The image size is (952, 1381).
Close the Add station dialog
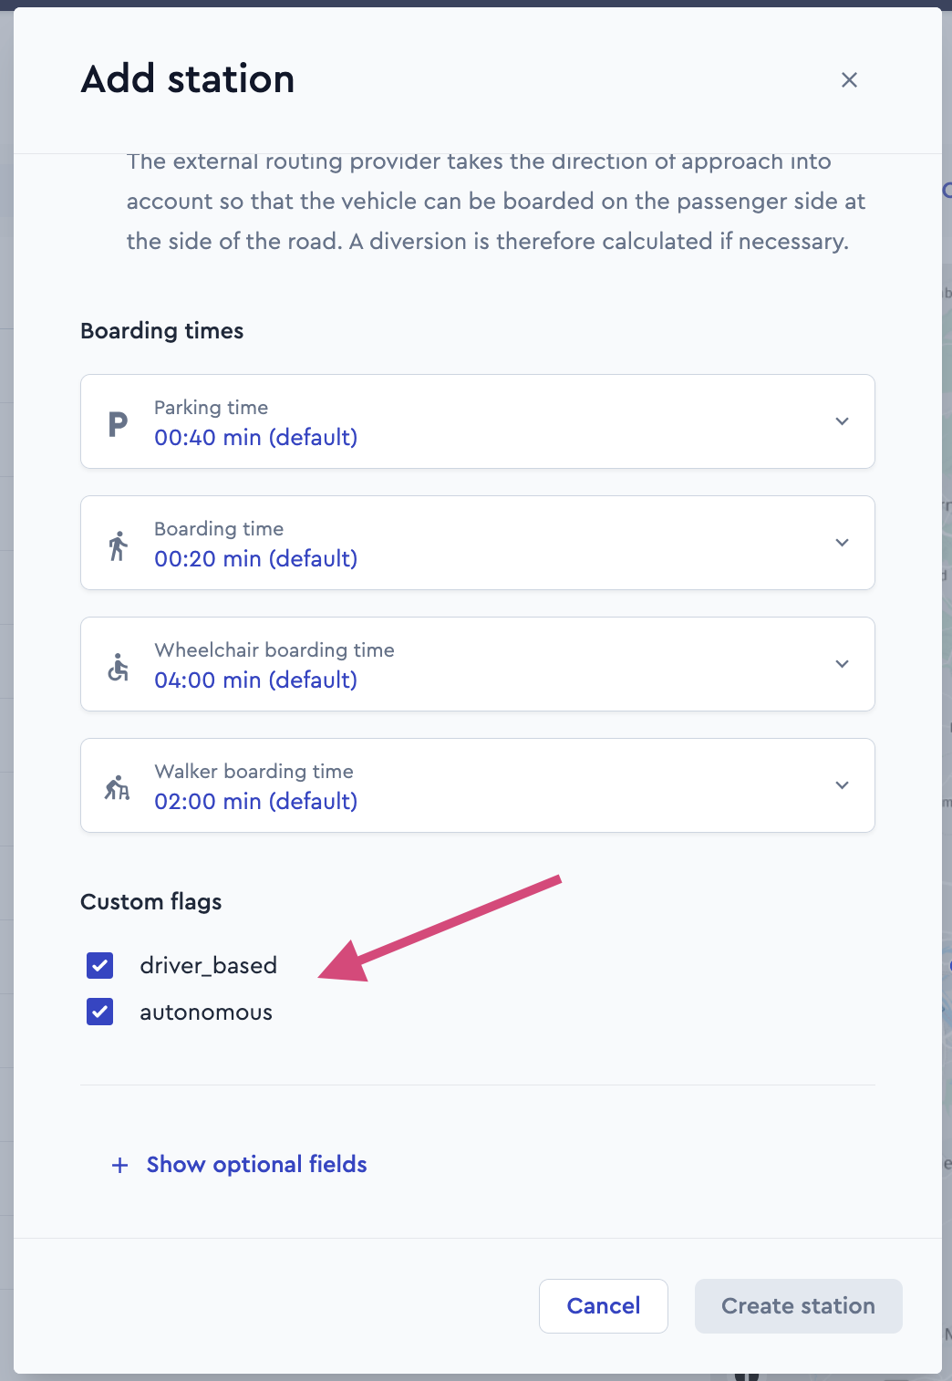pos(849,80)
